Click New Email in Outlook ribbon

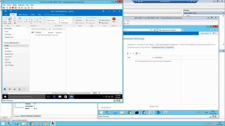click(5, 21)
